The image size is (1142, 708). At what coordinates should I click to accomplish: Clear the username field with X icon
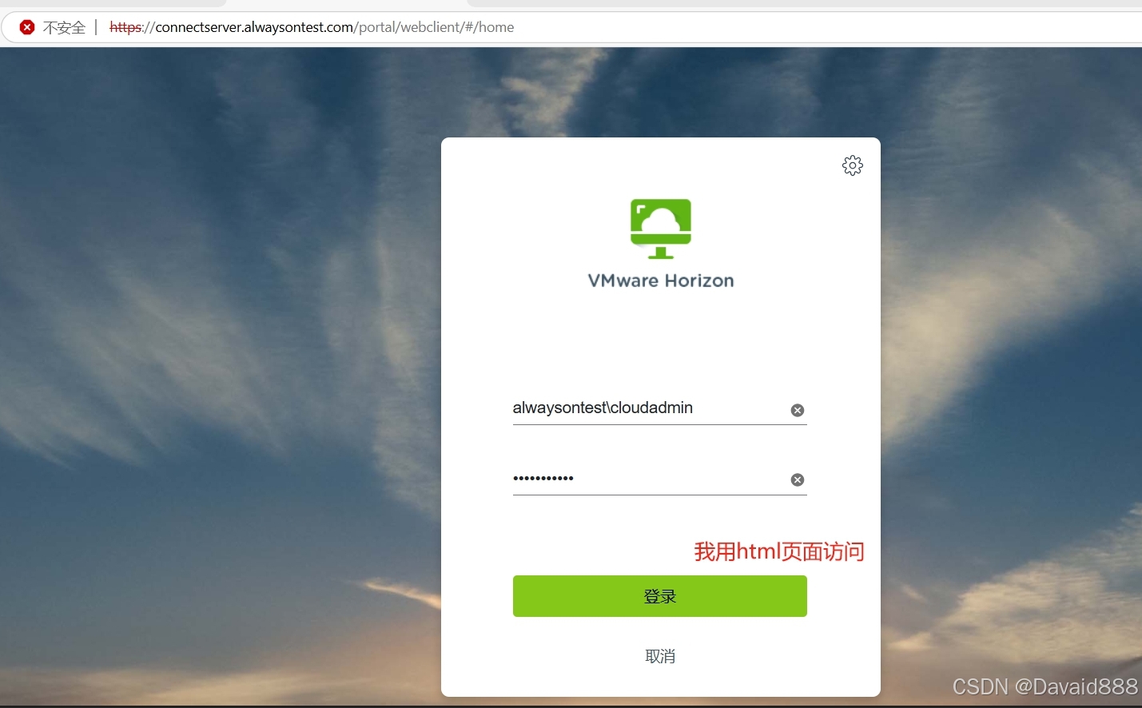click(x=798, y=410)
